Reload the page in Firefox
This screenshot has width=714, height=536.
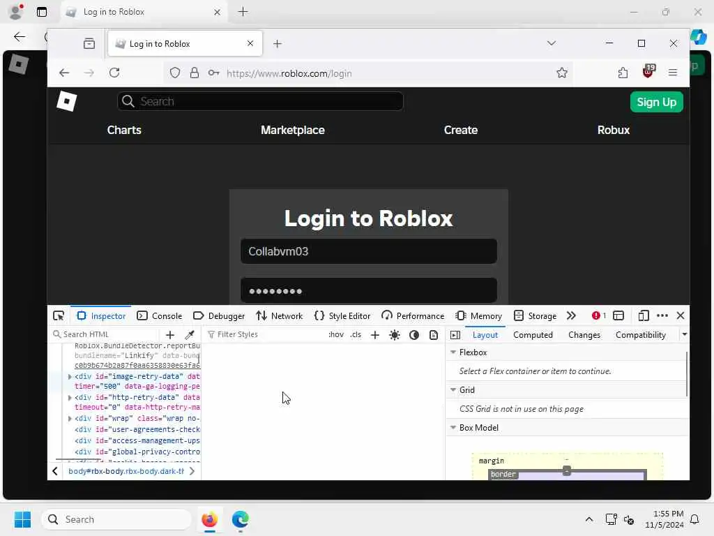(x=114, y=73)
